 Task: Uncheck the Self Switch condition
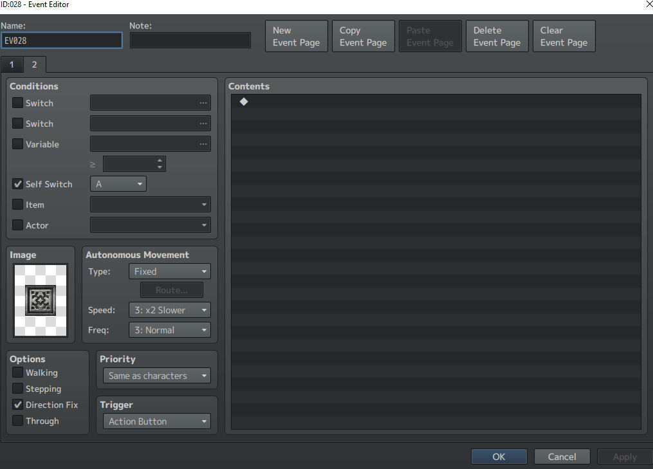[x=17, y=184]
